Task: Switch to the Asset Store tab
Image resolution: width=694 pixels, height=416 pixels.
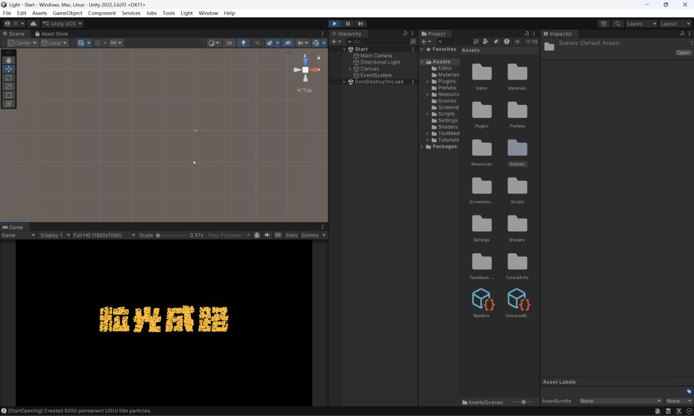Action: click(x=51, y=33)
